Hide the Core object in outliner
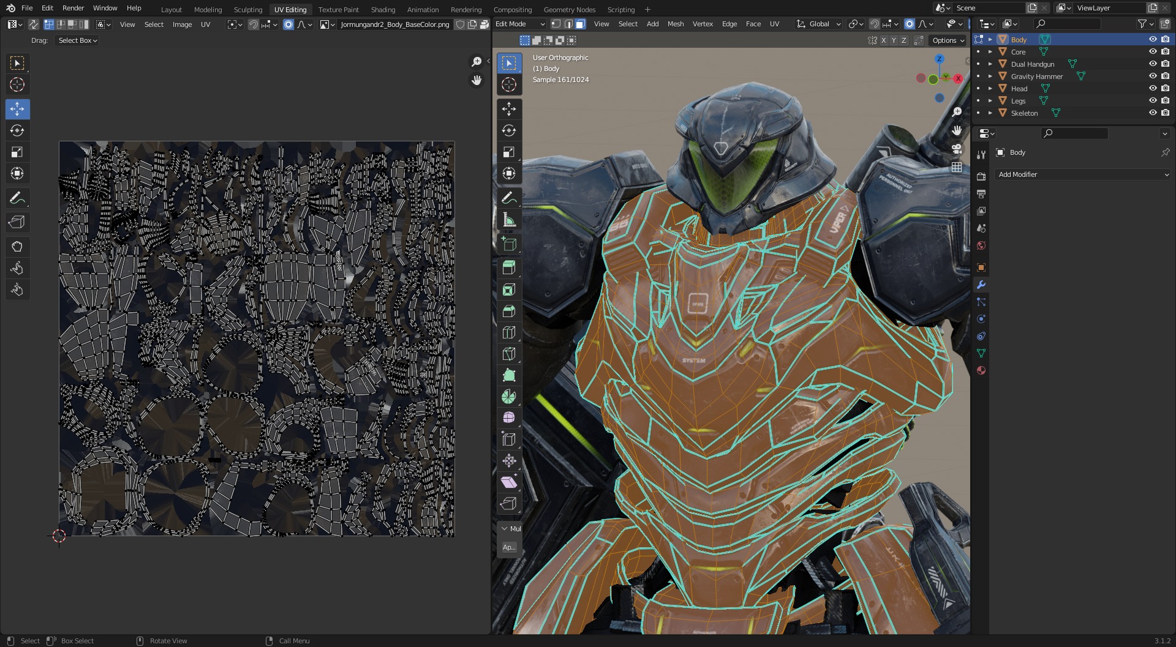Image resolution: width=1176 pixels, height=647 pixels. pos(1153,51)
